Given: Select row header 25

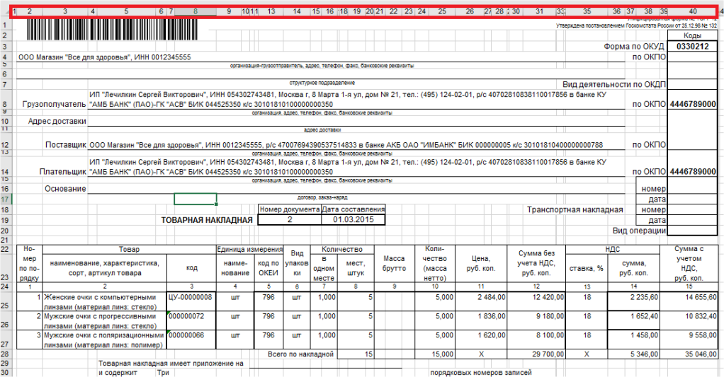Looking at the screenshot, I should [5, 301].
